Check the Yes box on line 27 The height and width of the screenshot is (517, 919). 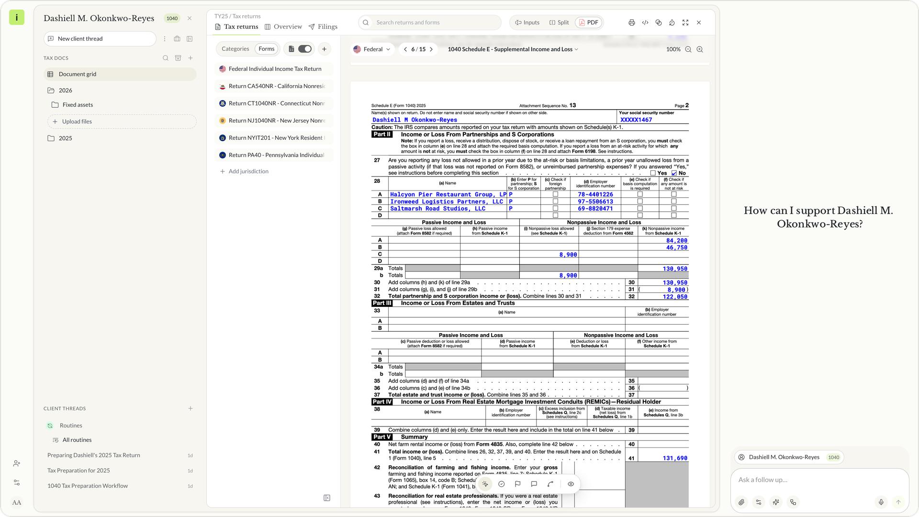click(653, 173)
